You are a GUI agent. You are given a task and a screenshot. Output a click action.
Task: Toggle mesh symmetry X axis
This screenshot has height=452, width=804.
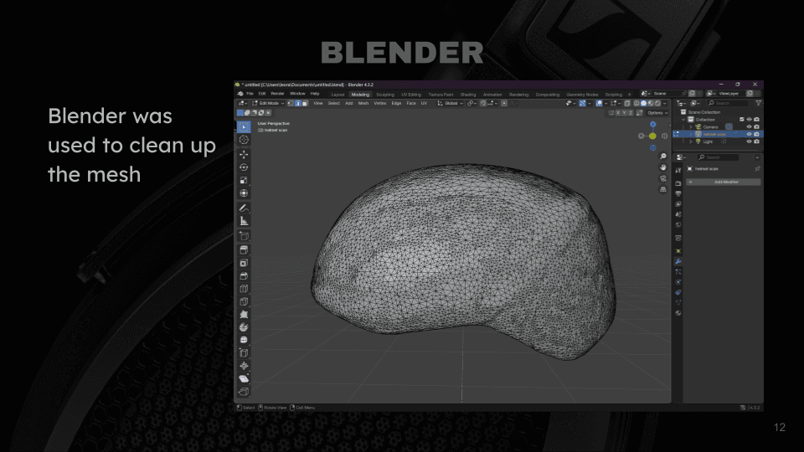click(618, 113)
